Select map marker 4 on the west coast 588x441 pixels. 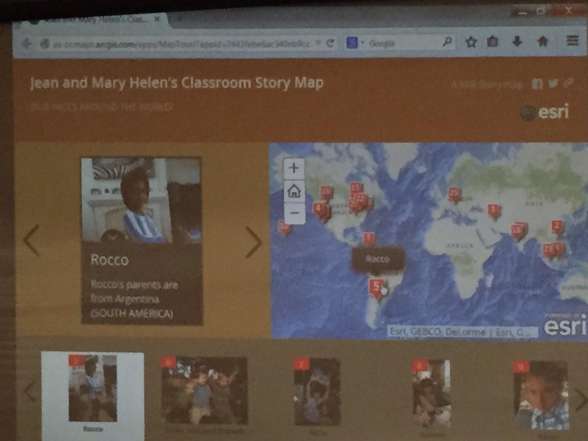click(x=319, y=209)
